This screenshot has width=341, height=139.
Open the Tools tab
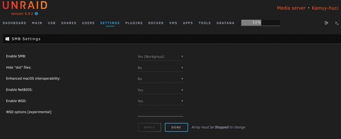click(205, 23)
